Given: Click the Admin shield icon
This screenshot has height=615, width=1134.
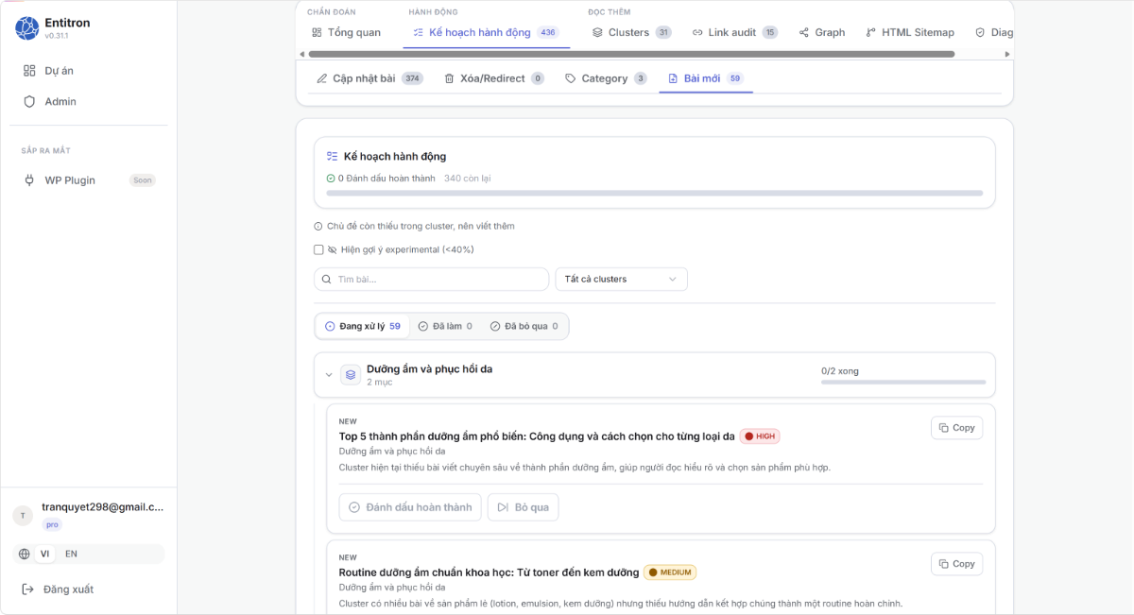Looking at the screenshot, I should (29, 101).
